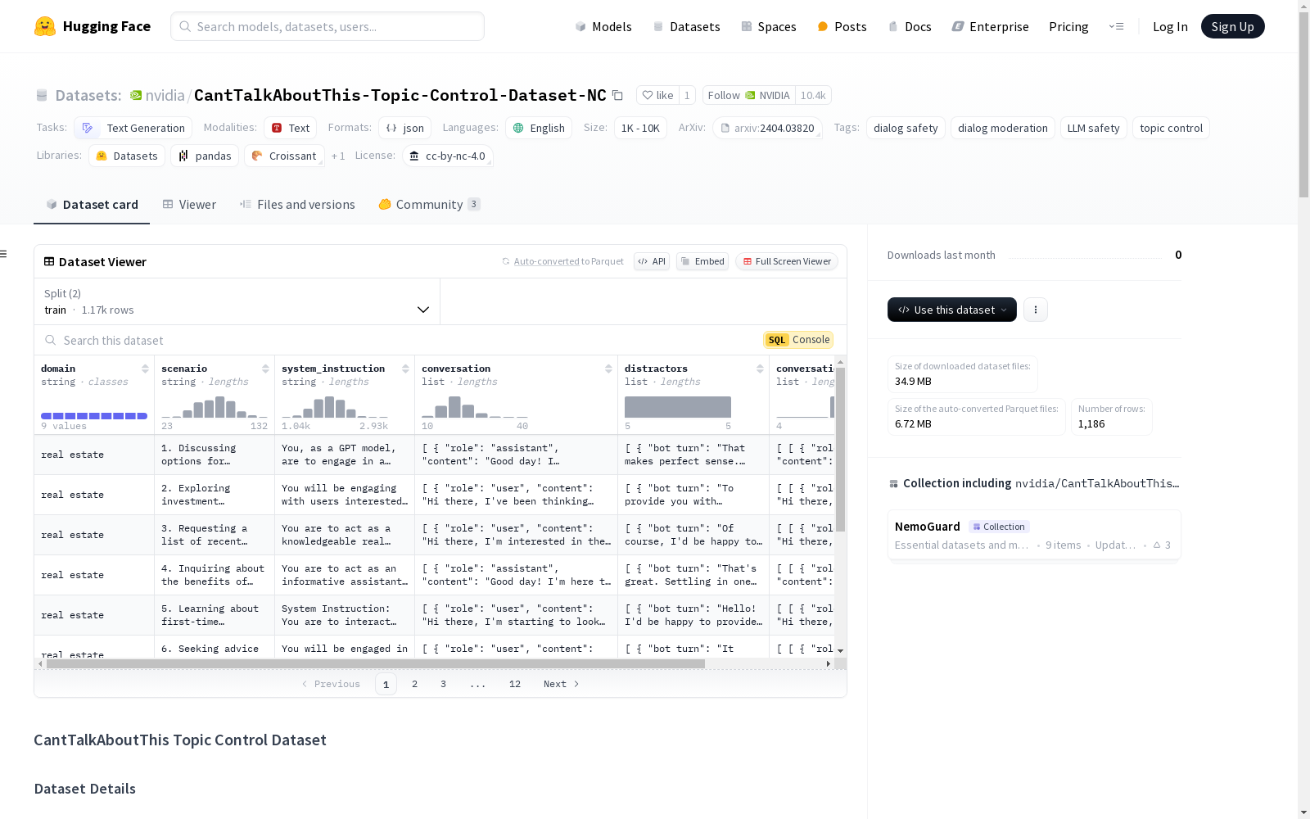Click the Hugging Face logo icon
The image size is (1310, 819).
pos(45,26)
